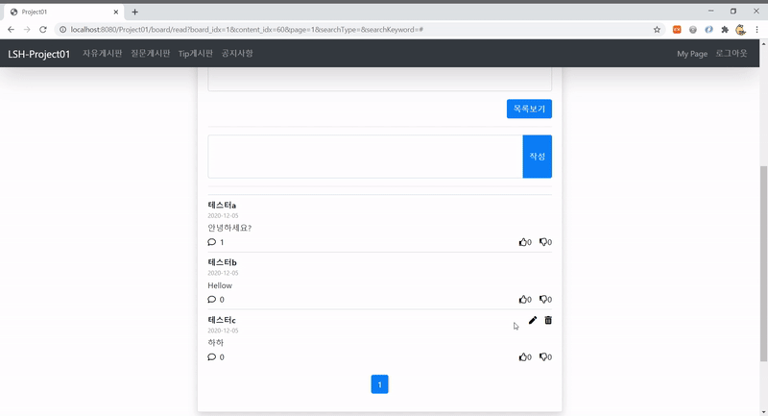Open the Tip게시판 board menu

tap(196, 54)
